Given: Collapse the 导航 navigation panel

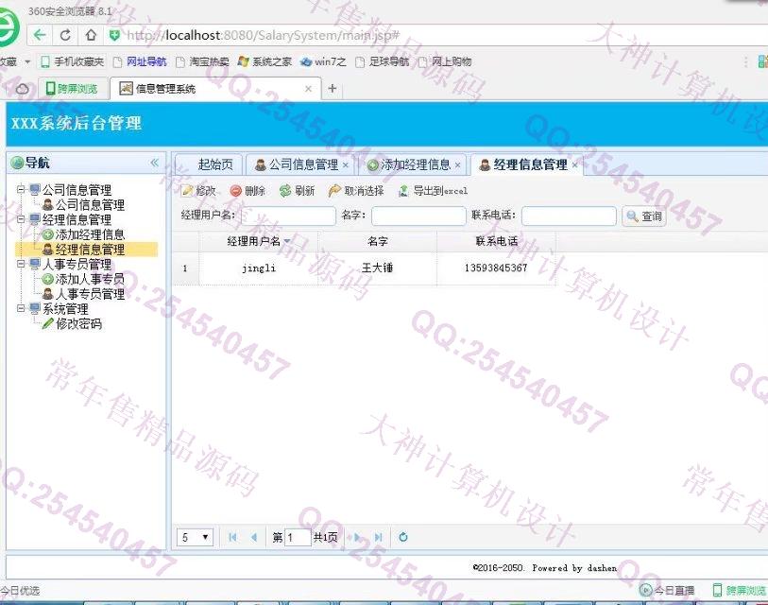Looking at the screenshot, I should click(155, 163).
